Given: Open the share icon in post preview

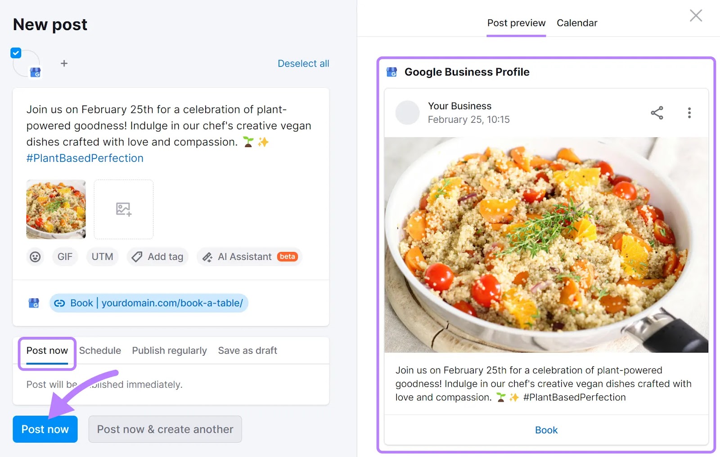Looking at the screenshot, I should pos(657,113).
